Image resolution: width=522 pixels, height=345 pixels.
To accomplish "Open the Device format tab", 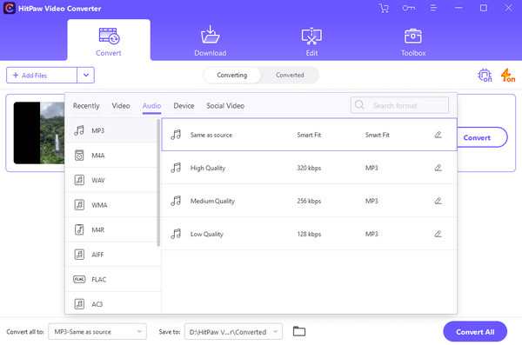I will [184, 106].
